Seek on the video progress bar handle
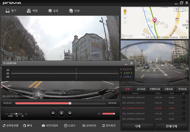190x132 pixels. [70, 103]
